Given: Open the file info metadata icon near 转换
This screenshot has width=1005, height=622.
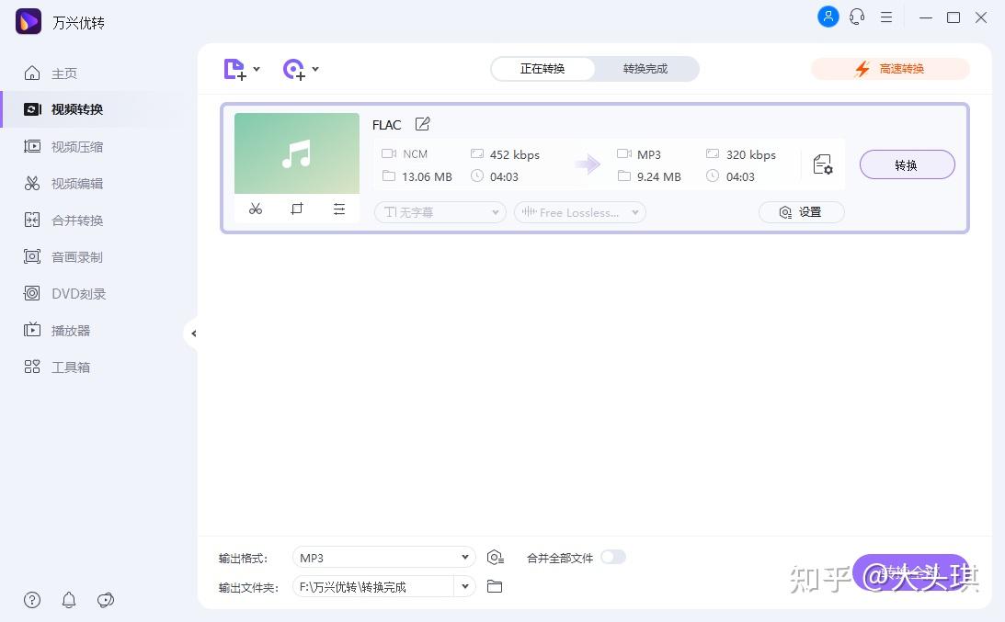Looking at the screenshot, I should click(822, 164).
